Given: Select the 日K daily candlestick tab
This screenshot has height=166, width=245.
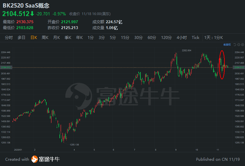Looking at the screenshot, I should [34, 38].
